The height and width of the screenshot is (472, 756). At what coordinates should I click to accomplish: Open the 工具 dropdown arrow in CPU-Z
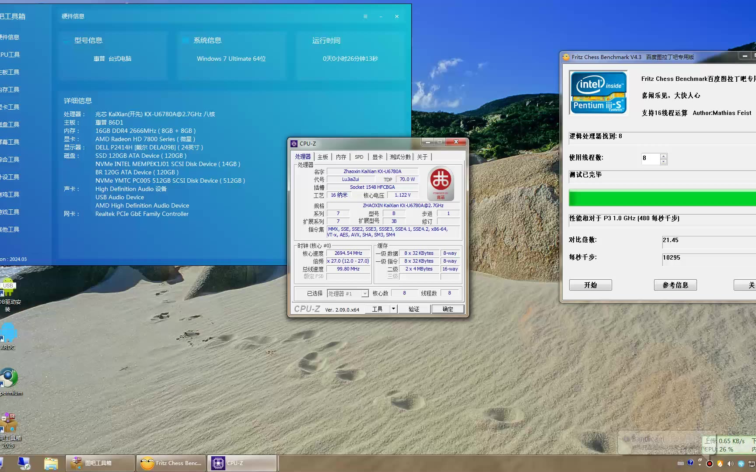coord(393,309)
